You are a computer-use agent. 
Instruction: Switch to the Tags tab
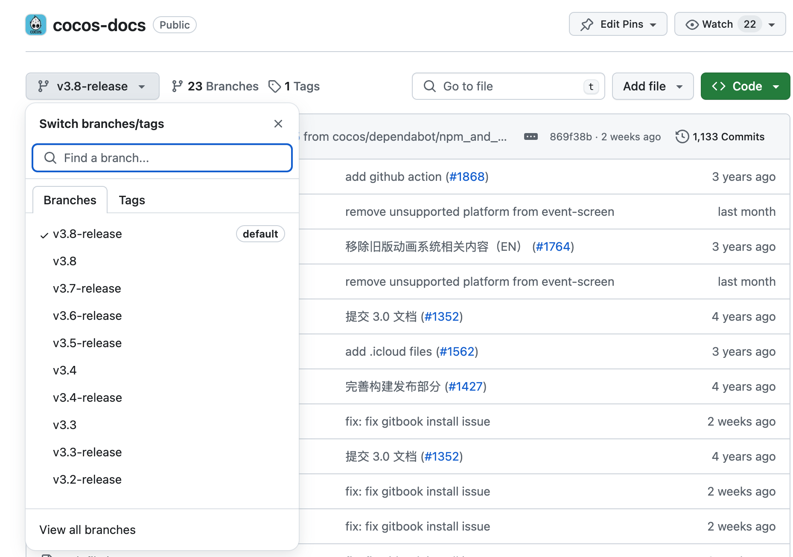coord(132,200)
